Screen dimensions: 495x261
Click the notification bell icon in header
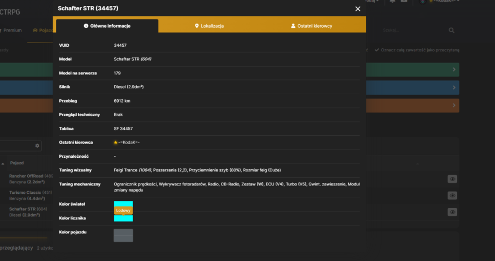point(393,1)
